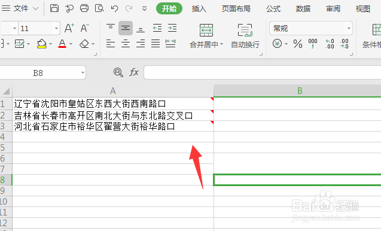
Task: Open the 页面布局 tab
Action: pos(236,9)
